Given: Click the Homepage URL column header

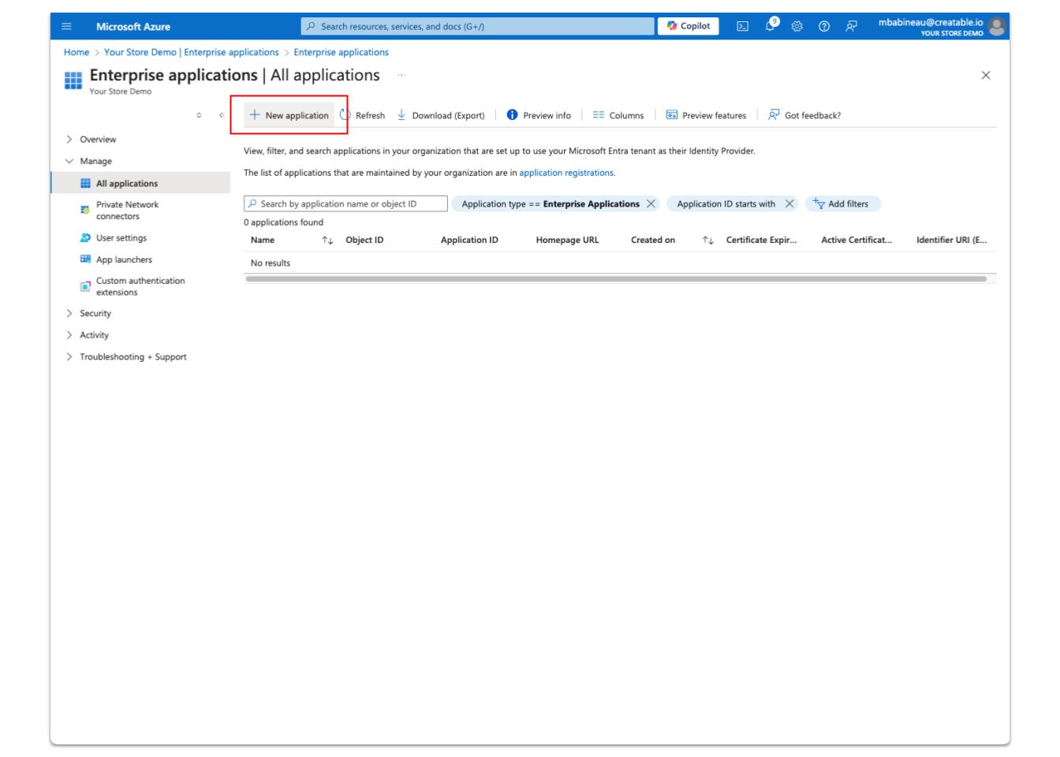Looking at the screenshot, I should (x=567, y=241).
